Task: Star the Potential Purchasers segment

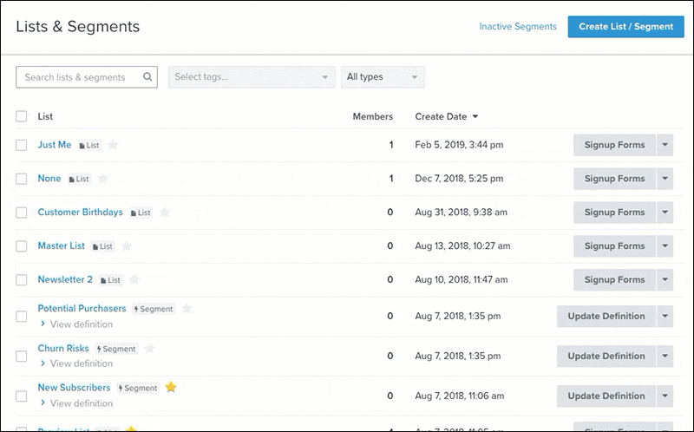Action: click(187, 309)
